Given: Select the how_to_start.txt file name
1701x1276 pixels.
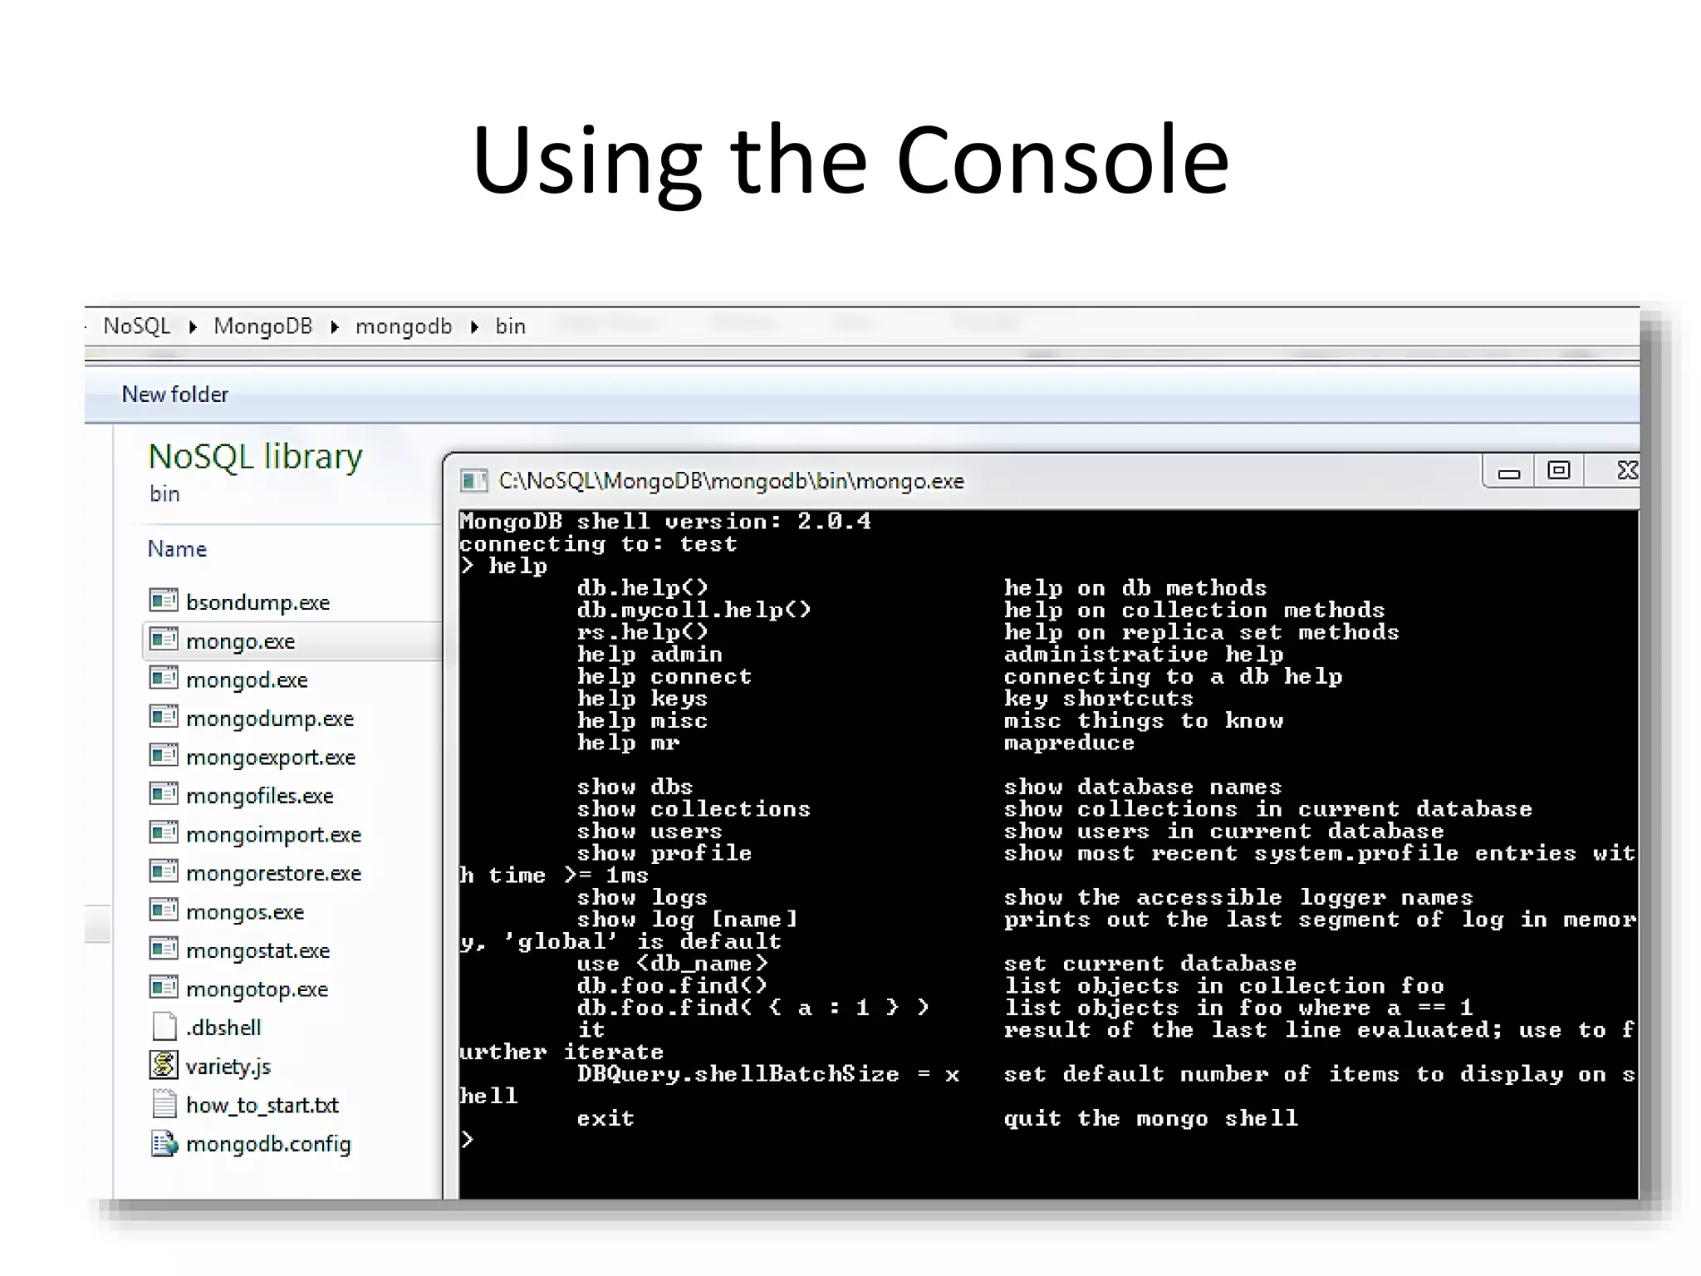Looking at the screenshot, I should pyautogui.click(x=262, y=1106).
